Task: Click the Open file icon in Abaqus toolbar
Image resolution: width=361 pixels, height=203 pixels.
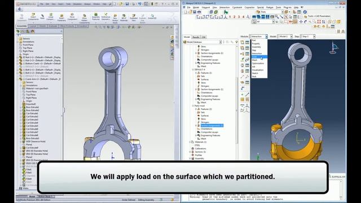Action: point(190,12)
